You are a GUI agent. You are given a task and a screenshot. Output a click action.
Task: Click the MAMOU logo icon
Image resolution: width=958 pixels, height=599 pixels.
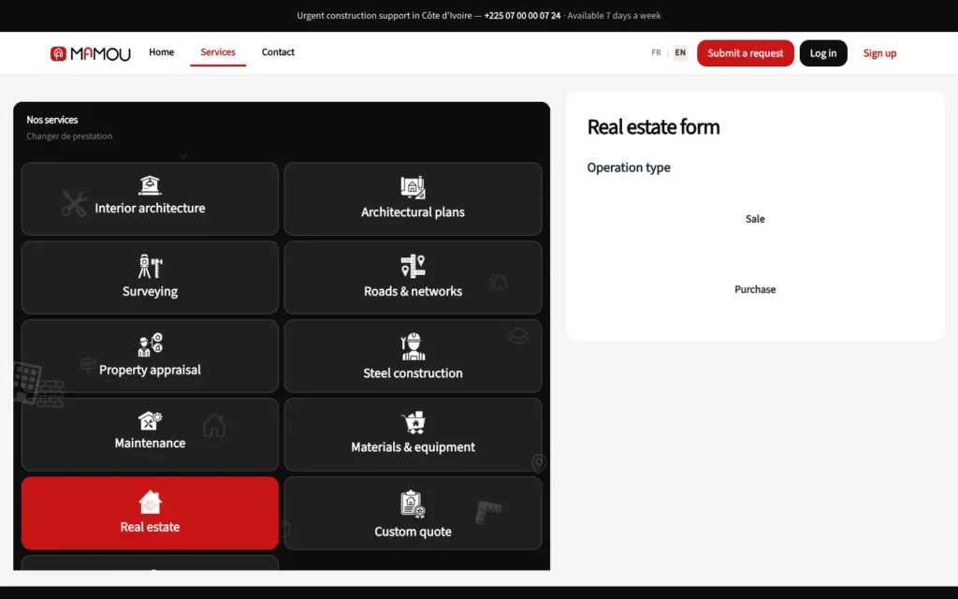click(x=58, y=53)
